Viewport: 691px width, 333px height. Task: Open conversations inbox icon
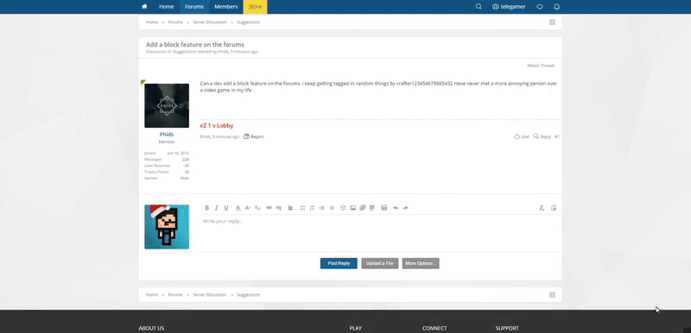[x=539, y=7]
